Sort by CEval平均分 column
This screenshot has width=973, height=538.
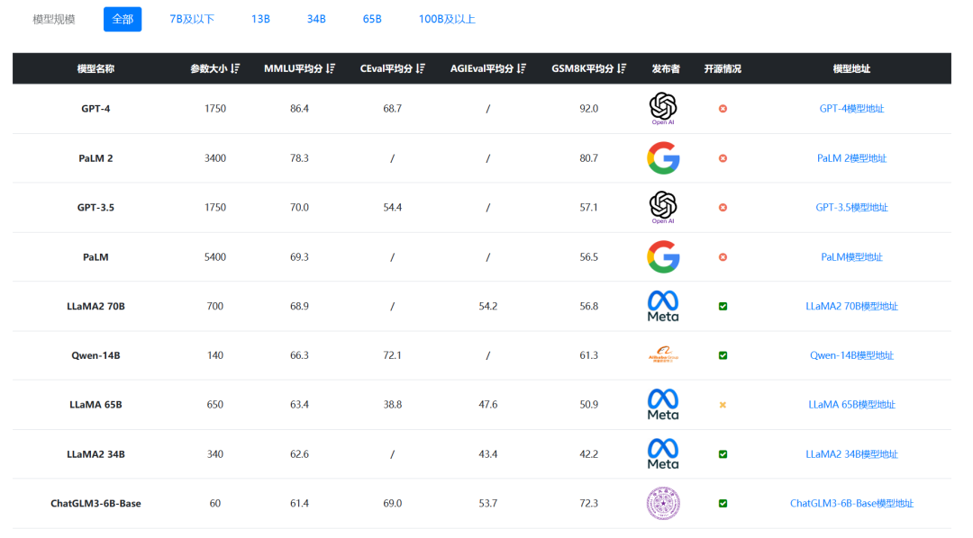421,69
